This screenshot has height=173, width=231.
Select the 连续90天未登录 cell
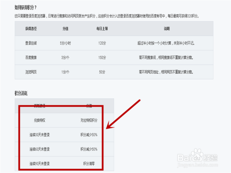40,164
